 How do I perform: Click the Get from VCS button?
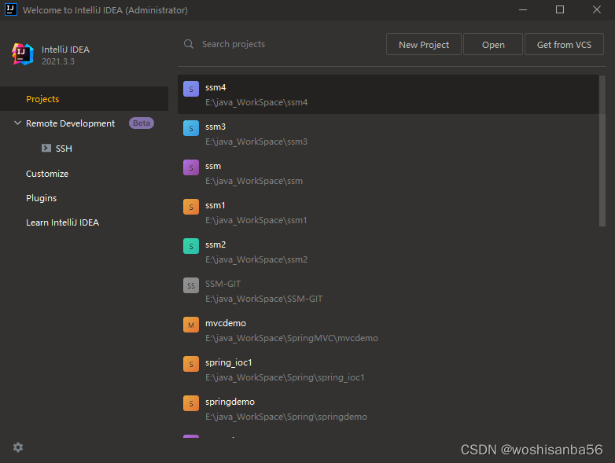pyautogui.click(x=564, y=44)
